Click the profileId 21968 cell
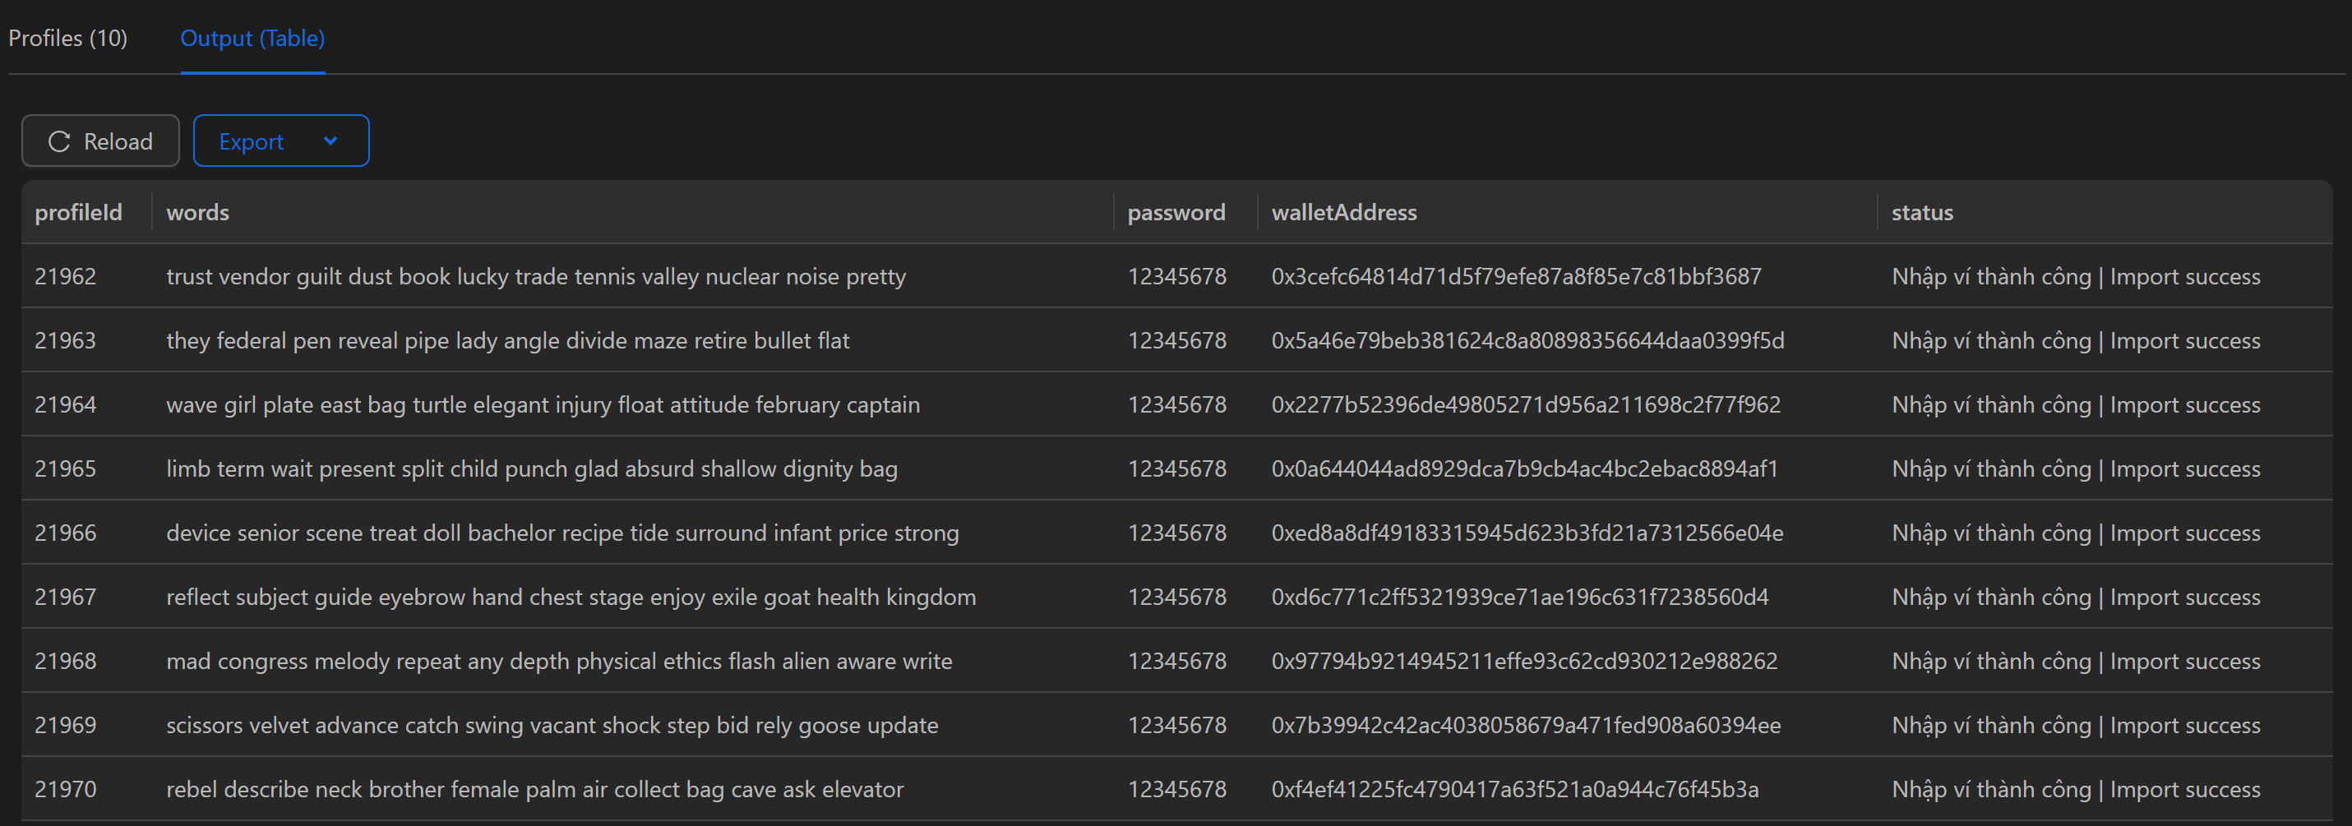The width and height of the screenshot is (2352, 826). tap(66, 660)
